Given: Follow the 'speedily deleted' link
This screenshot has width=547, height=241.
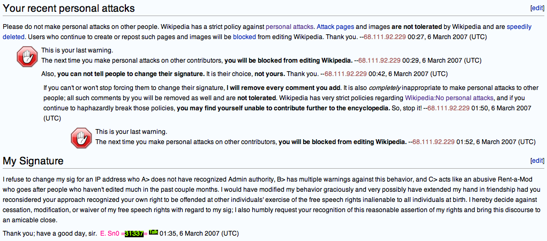Looking at the screenshot, I should click(x=519, y=26).
